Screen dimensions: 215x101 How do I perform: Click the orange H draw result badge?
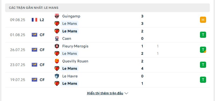(x=203, y=20)
